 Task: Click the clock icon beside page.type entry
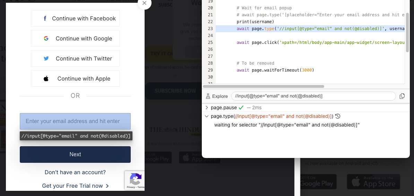click(338, 116)
